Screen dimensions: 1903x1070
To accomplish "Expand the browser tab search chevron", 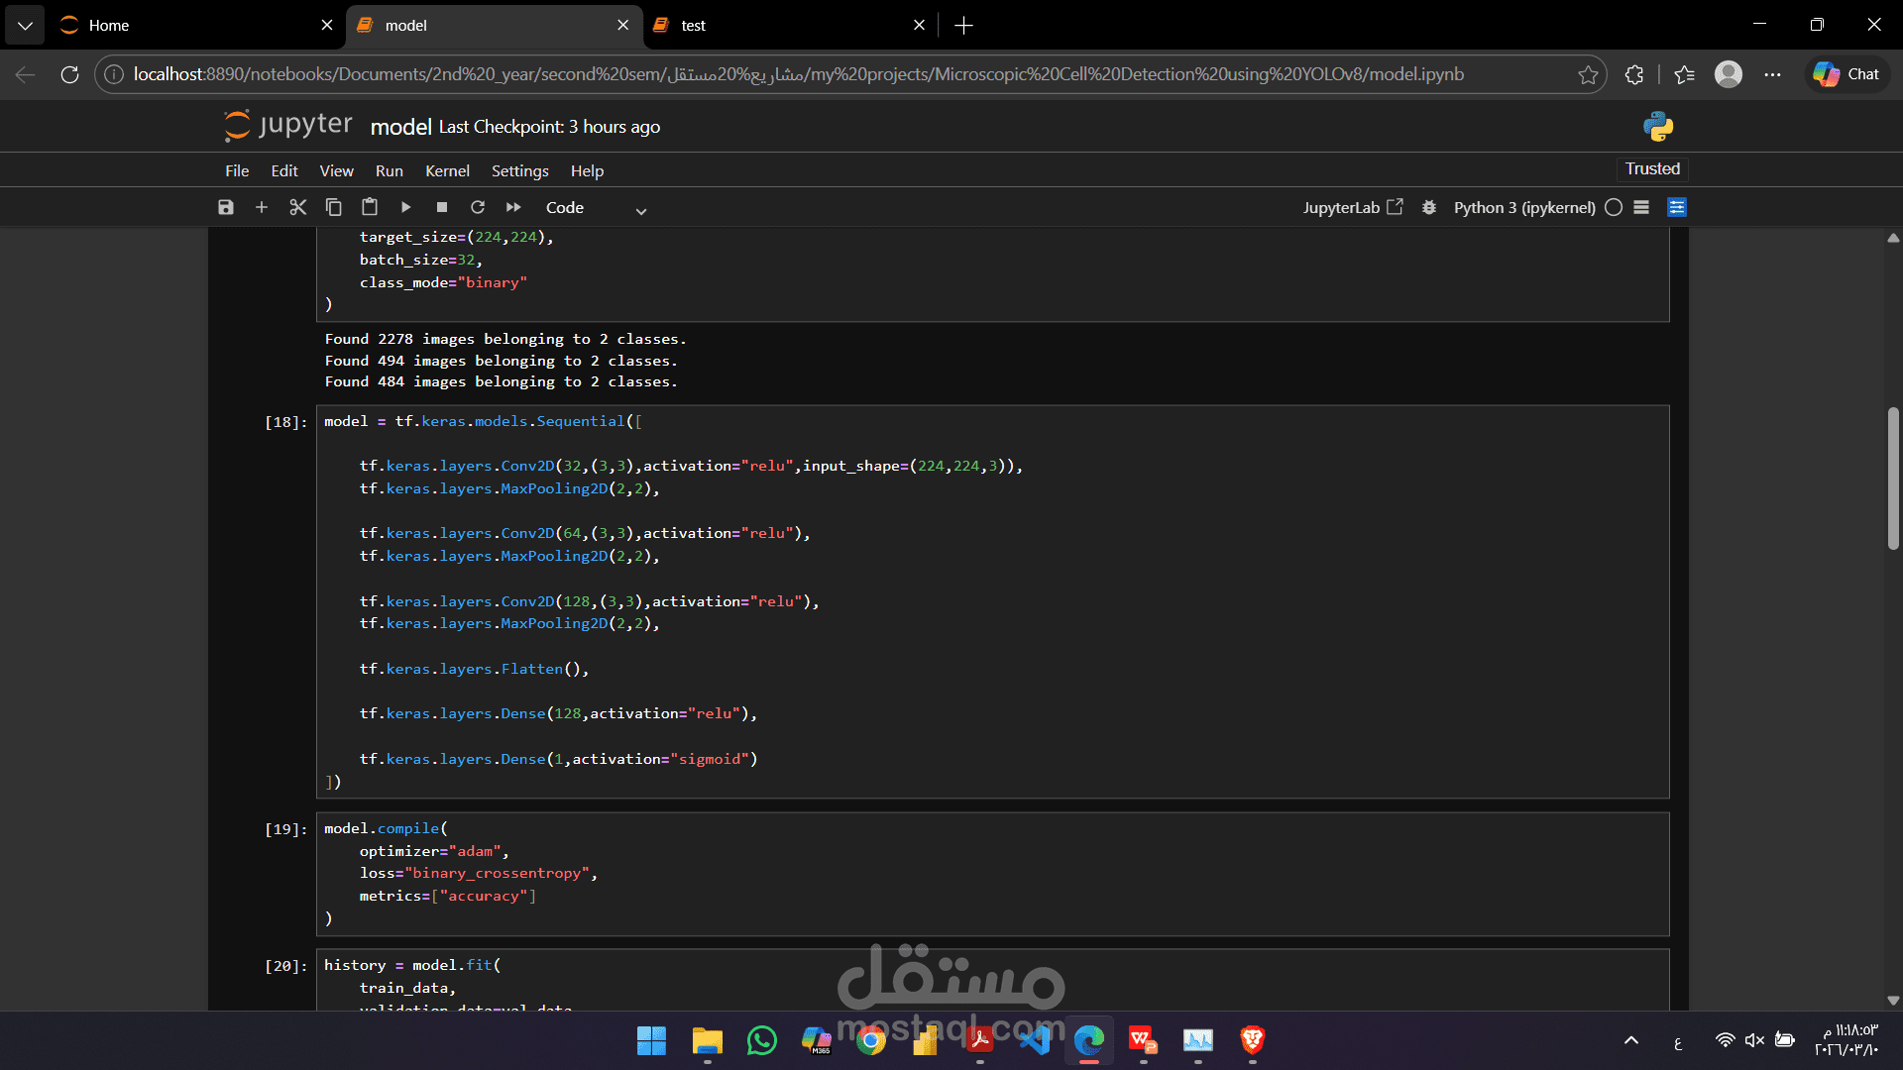I will (25, 25).
